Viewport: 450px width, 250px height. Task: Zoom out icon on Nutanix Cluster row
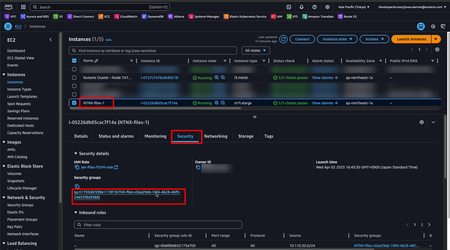pyautogui.click(x=223, y=77)
